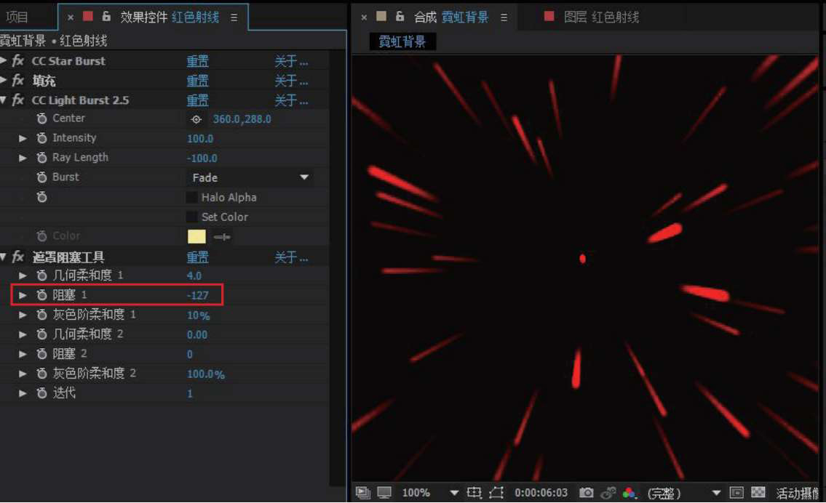
Task: Click the 阻塞 1 value -127
Action: tap(197, 296)
